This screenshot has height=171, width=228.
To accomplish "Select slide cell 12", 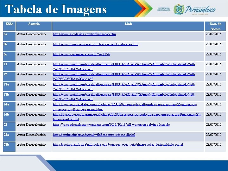I will click(9, 77).
